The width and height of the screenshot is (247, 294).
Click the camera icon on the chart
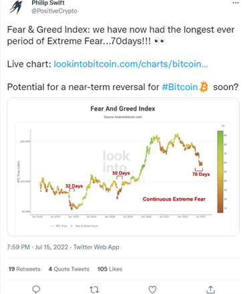tap(223, 126)
